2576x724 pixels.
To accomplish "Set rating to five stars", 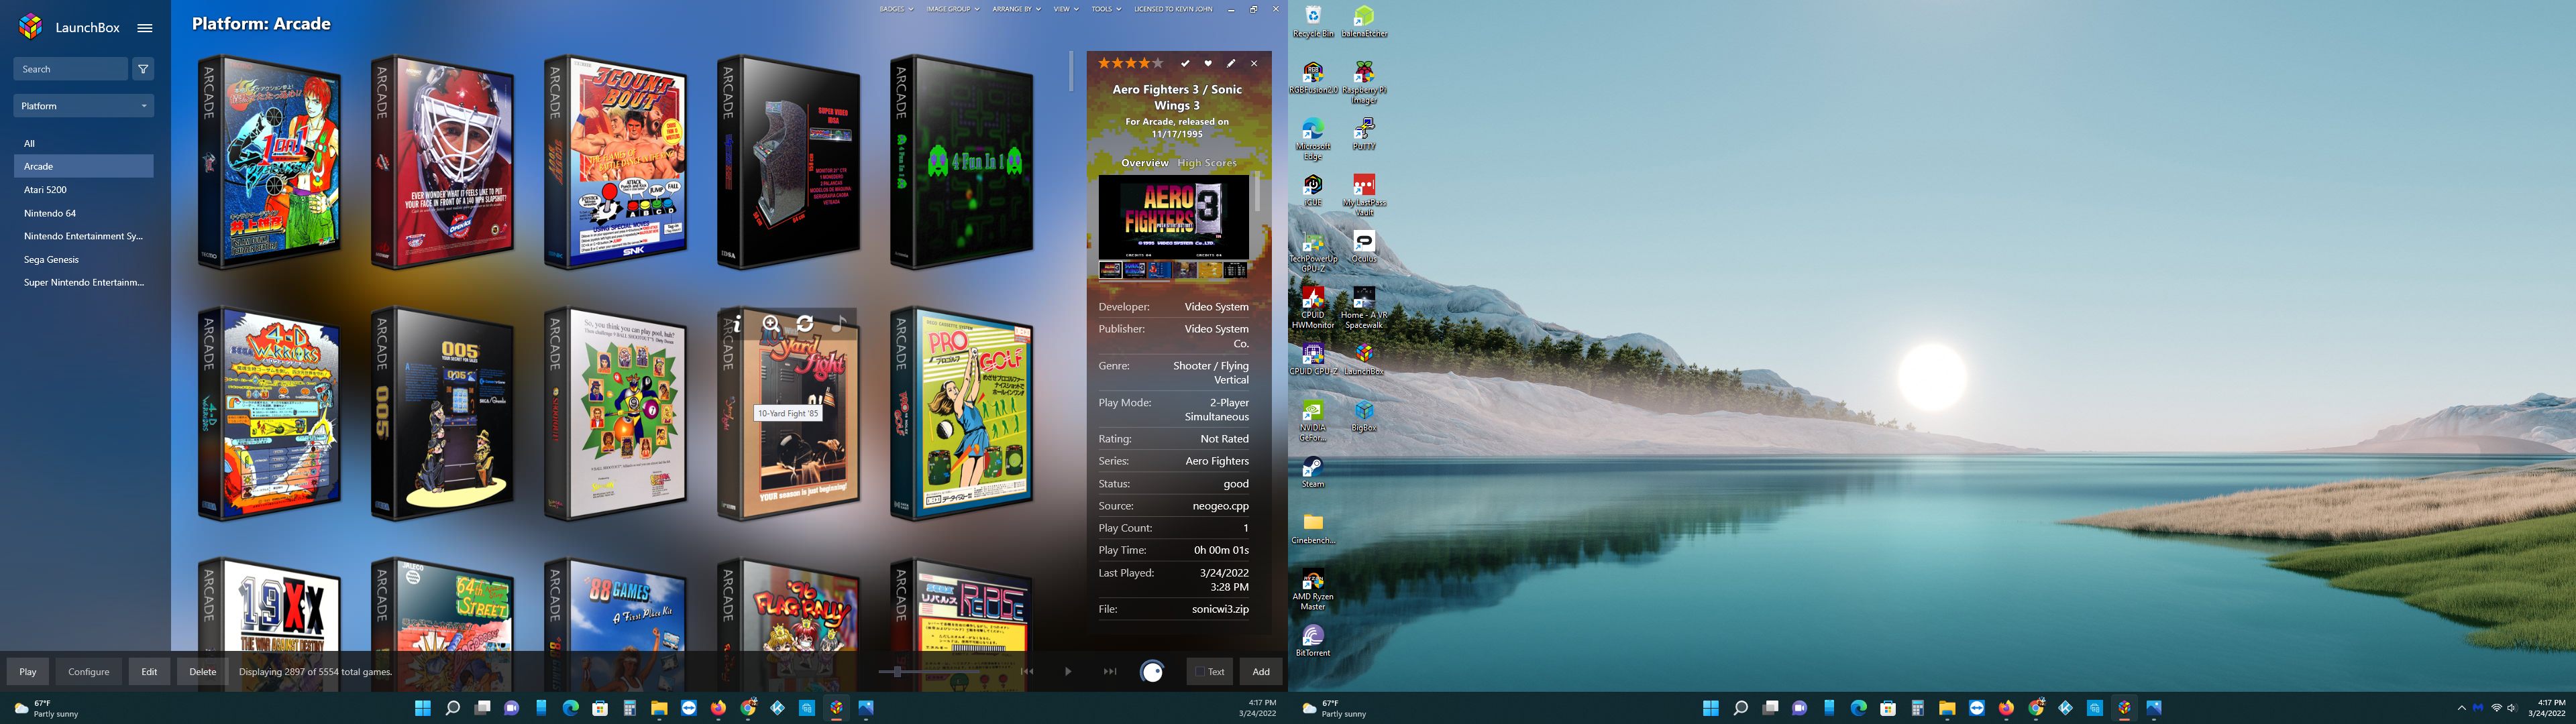I will point(1158,63).
